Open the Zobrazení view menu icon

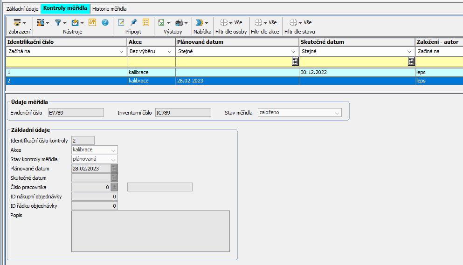17,22
